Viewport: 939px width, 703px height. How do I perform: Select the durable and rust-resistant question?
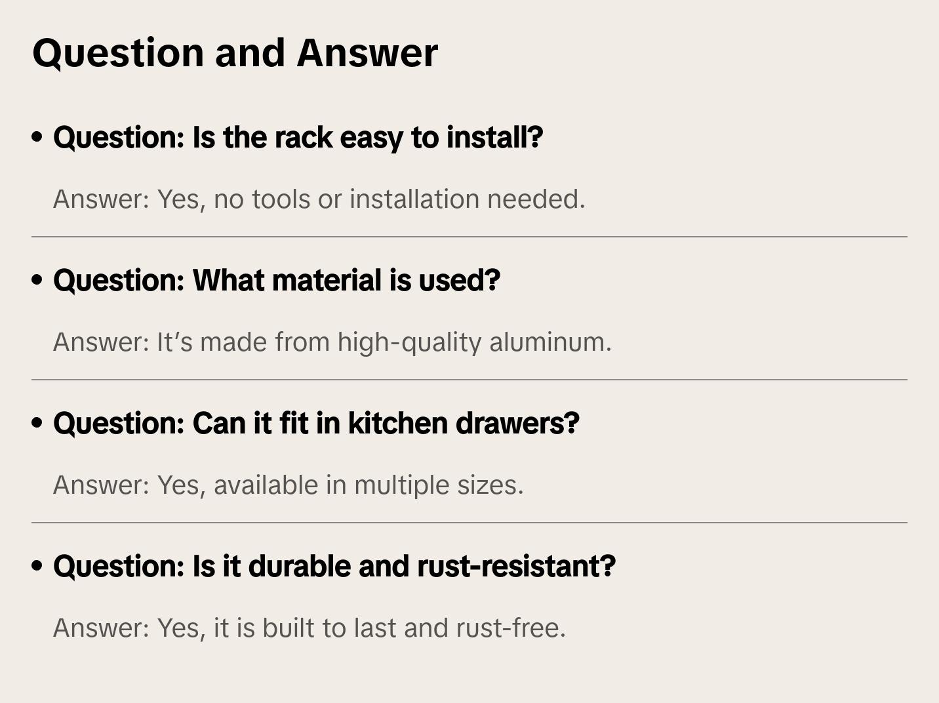334,567
